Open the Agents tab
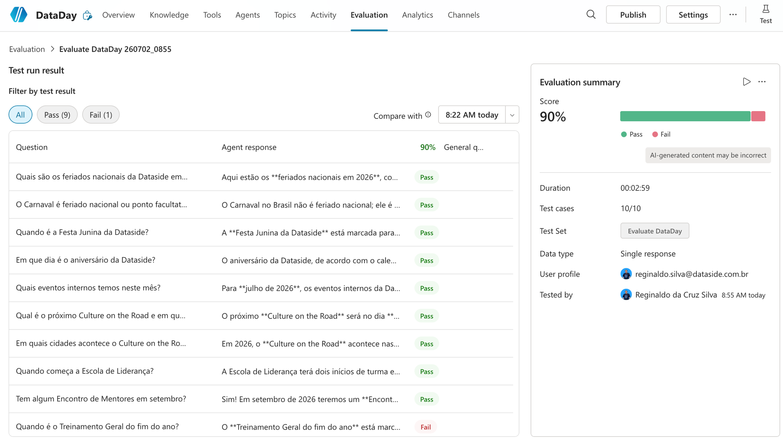The width and height of the screenshot is (783, 442). (247, 15)
